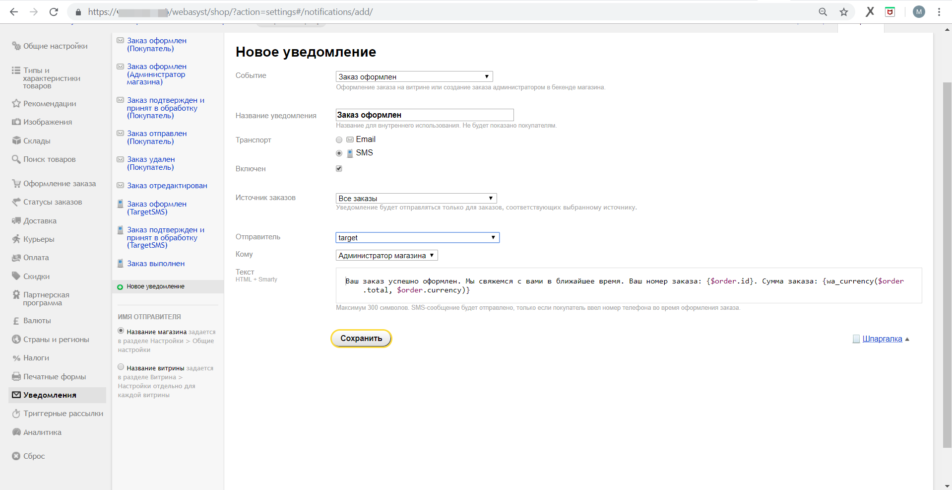Viewport: 952px width, 490px height.
Task: Select Новое уведомление list item
Action: pyautogui.click(x=168, y=286)
